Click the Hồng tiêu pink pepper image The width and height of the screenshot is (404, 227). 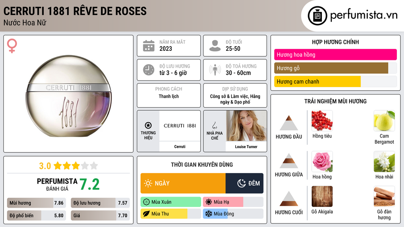(x=322, y=121)
